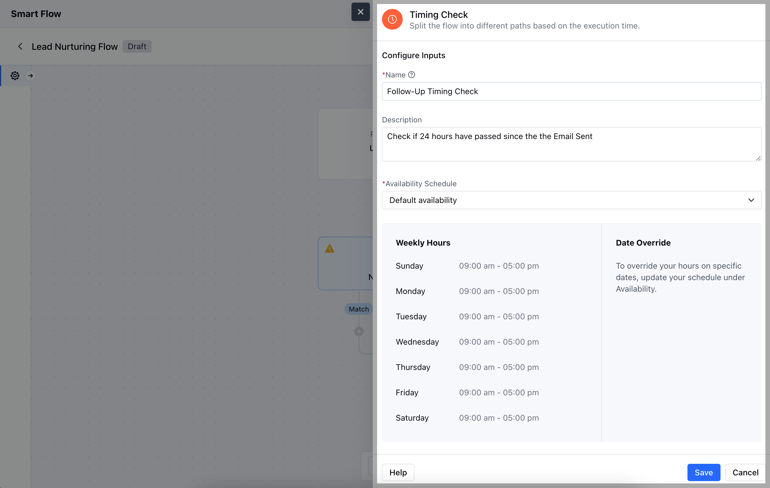Screen dimensions: 770x488
Task: Close the side panel with X button
Action: (360, 12)
